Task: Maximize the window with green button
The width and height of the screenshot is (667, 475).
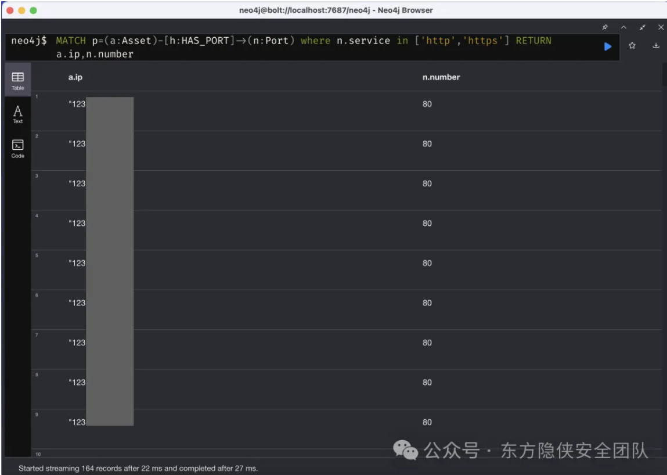Action: [x=33, y=10]
